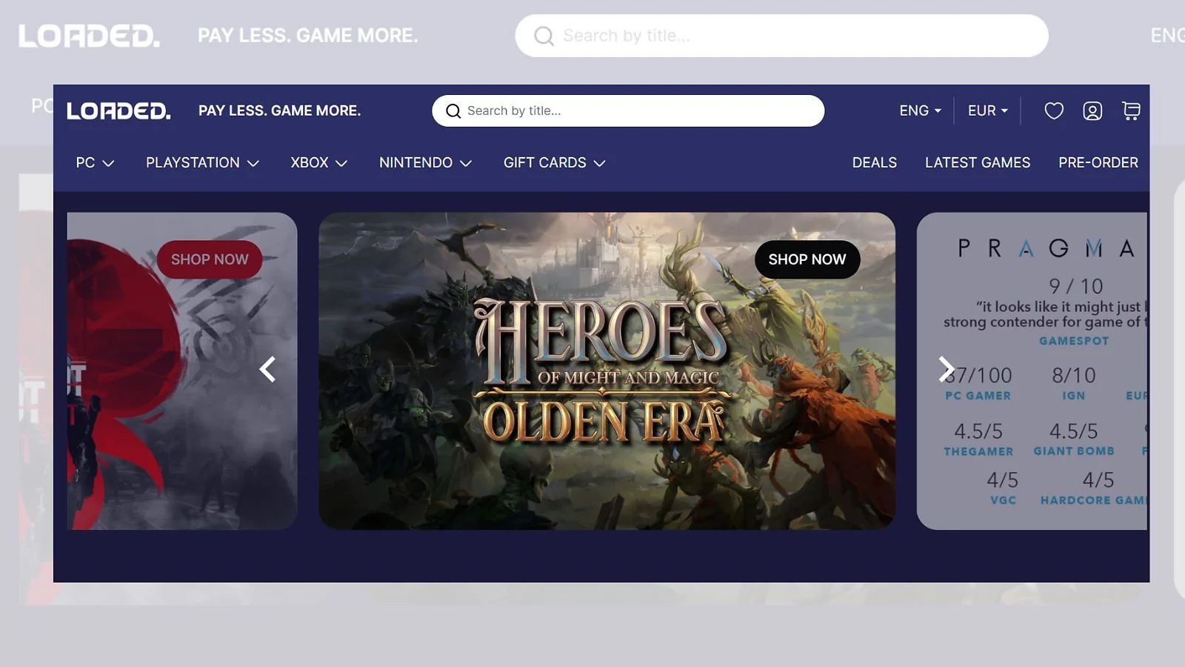This screenshot has height=667, width=1185.
Task: Expand the GIFT CARDS category menu
Action: (554, 162)
